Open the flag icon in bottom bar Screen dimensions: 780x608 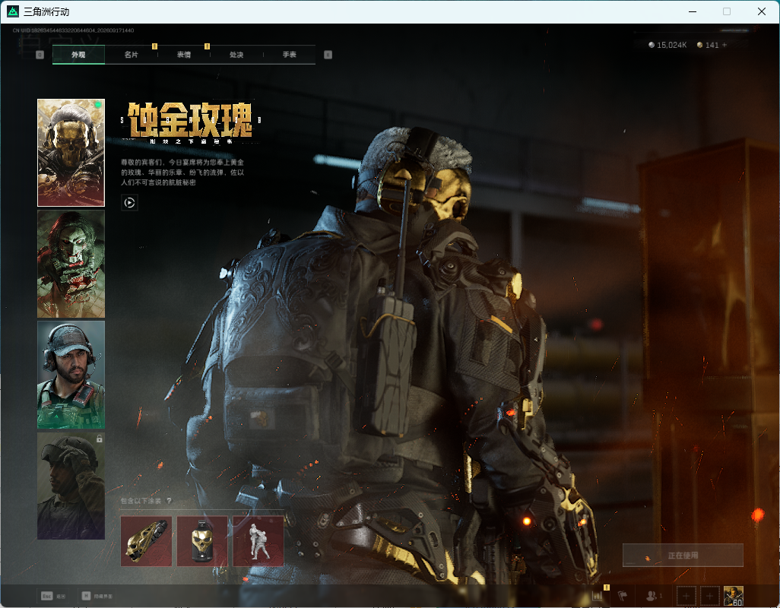623,595
